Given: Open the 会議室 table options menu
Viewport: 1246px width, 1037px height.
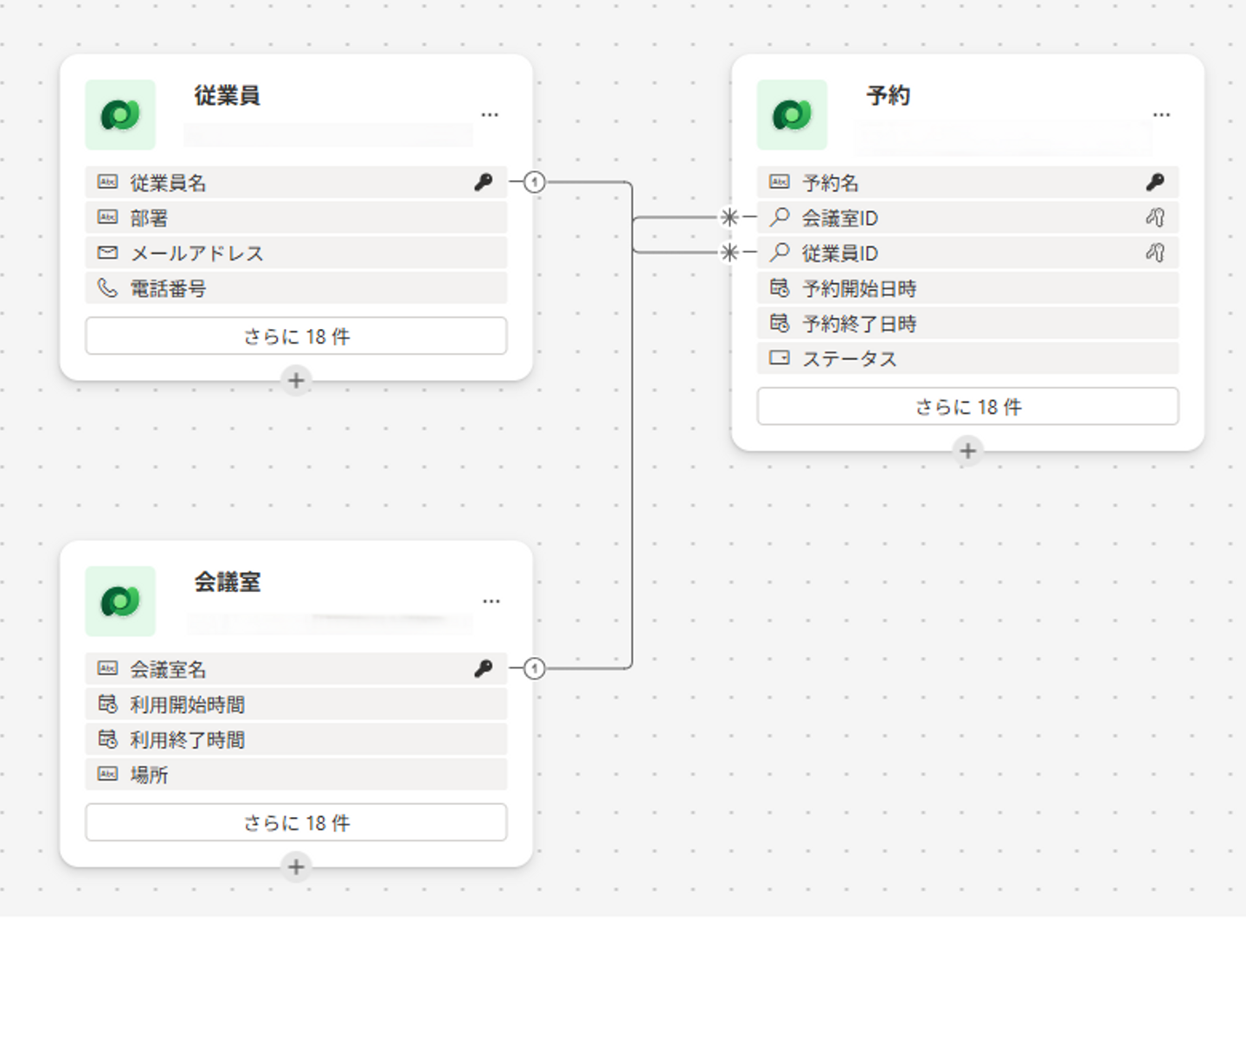Looking at the screenshot, I should click(491, 602).
